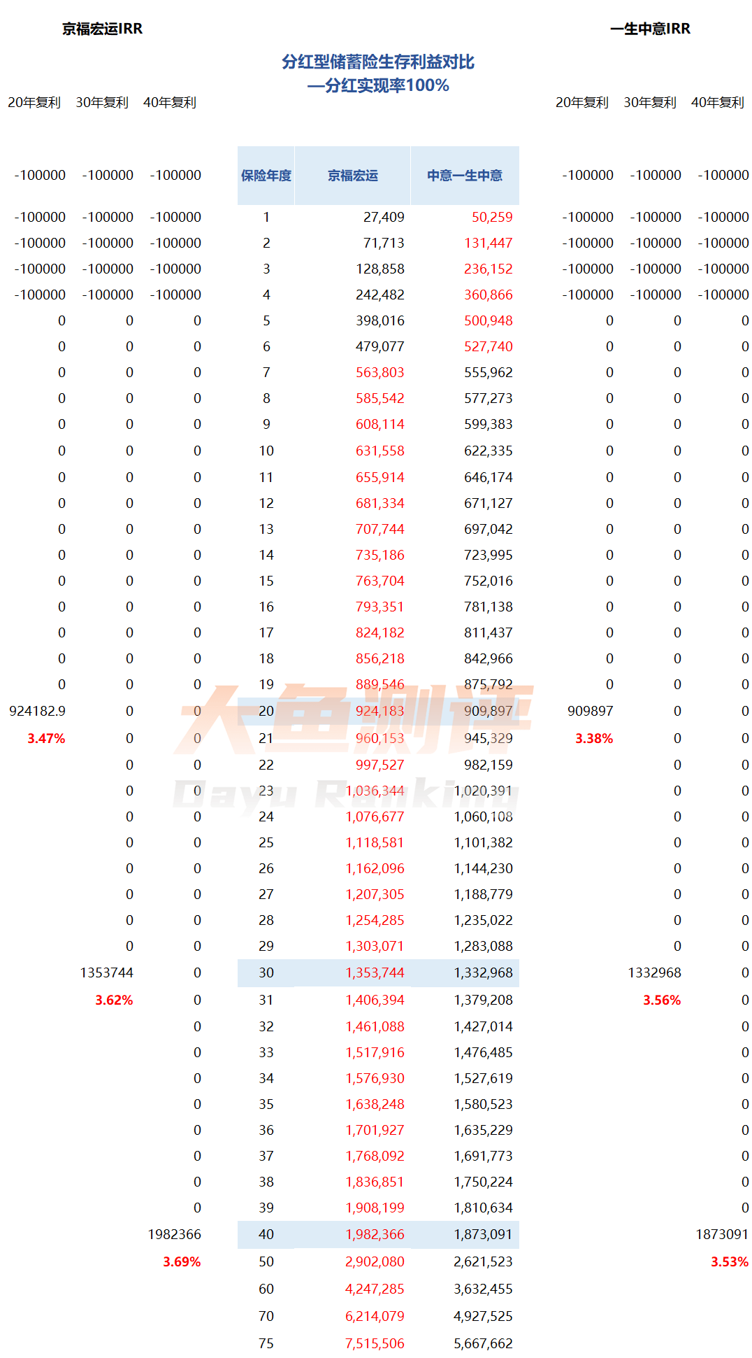
Task: Select cell value 563,803
Action: pos(380,372)
